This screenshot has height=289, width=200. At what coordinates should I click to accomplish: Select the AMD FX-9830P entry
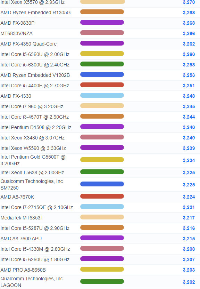point(17,23)
